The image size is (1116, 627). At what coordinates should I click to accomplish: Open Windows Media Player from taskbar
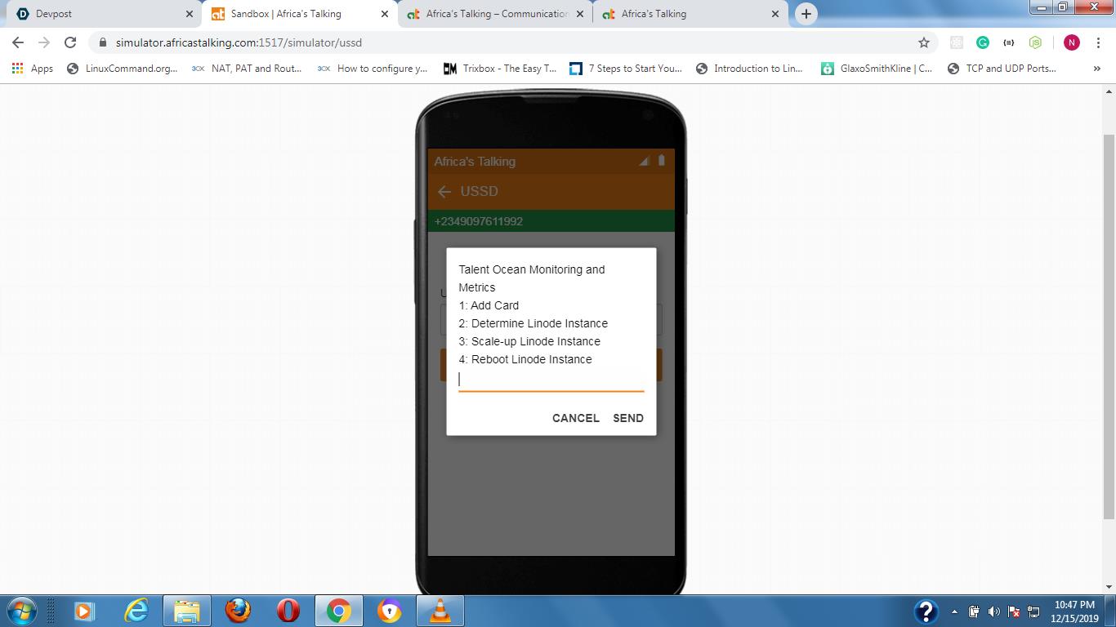83,611
